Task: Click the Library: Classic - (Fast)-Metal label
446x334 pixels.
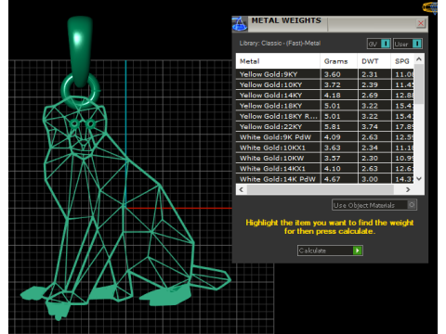Action: click(x=280, y=44)
